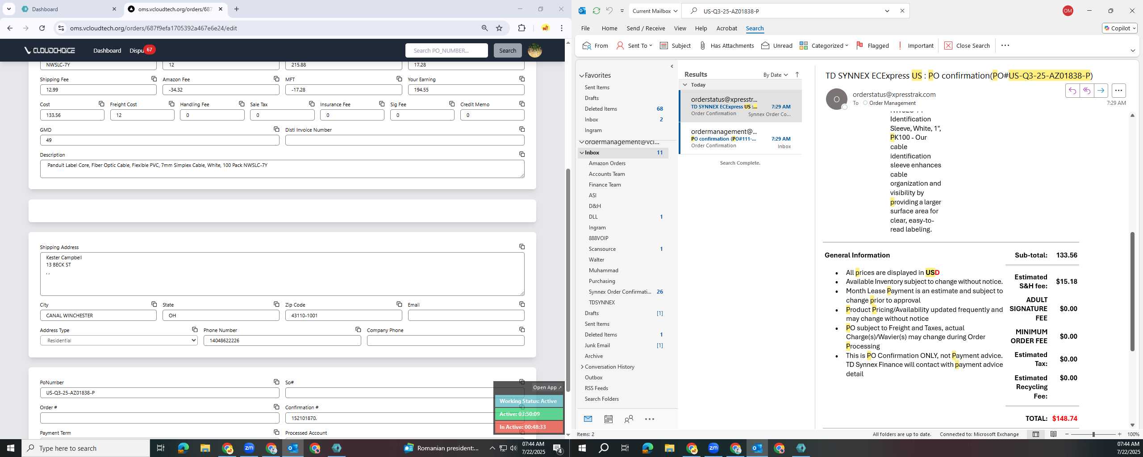Click Zoom in plus on Outlook status bar

click(x=1119, y=434)
